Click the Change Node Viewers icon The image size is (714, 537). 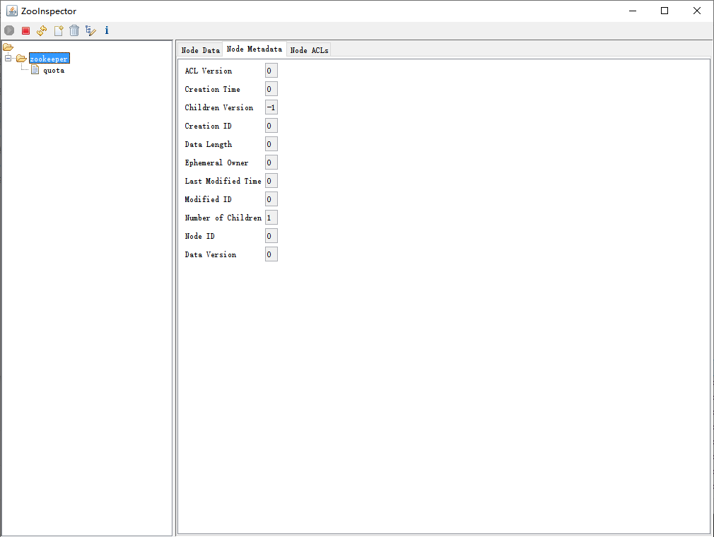[x=90, y=30]
